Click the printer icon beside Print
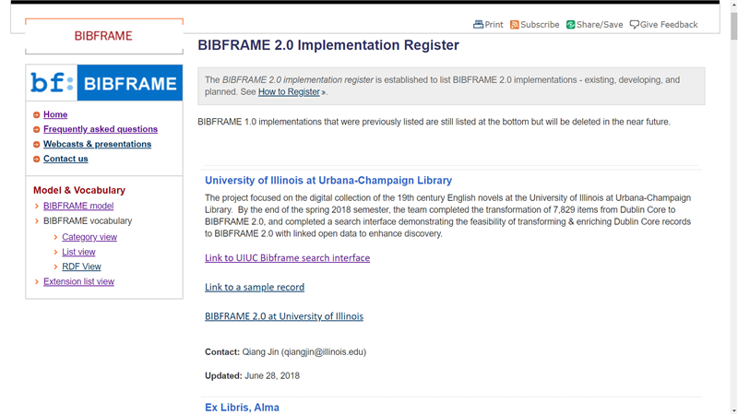The width and height of the screenshot is (738, 415). 478,25
